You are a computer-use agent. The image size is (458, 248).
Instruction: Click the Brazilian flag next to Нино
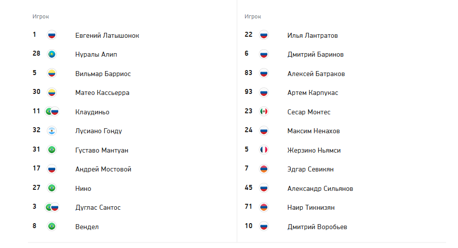tap(52, 188)
